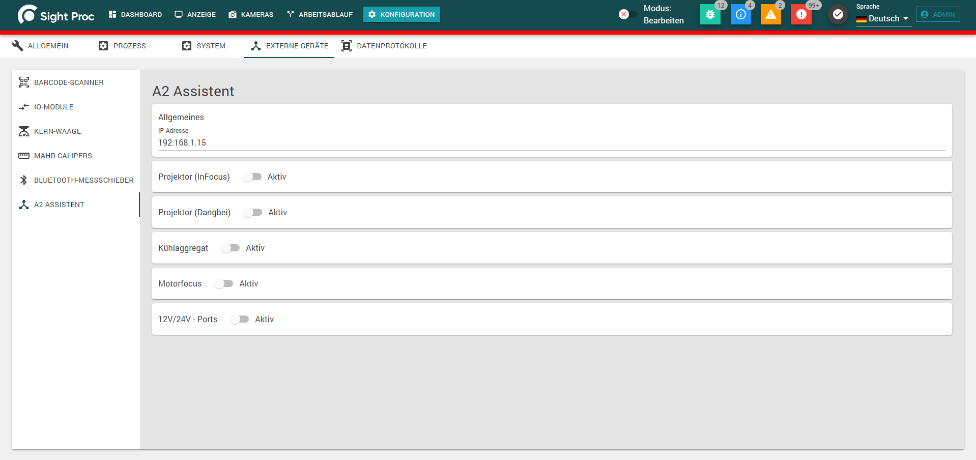The image size is (976, 460).
Task: Click the IP-Adresse input field
Action: click(552, 143)
